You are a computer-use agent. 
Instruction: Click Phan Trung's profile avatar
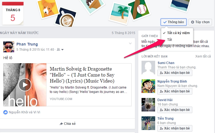point(9,47)
